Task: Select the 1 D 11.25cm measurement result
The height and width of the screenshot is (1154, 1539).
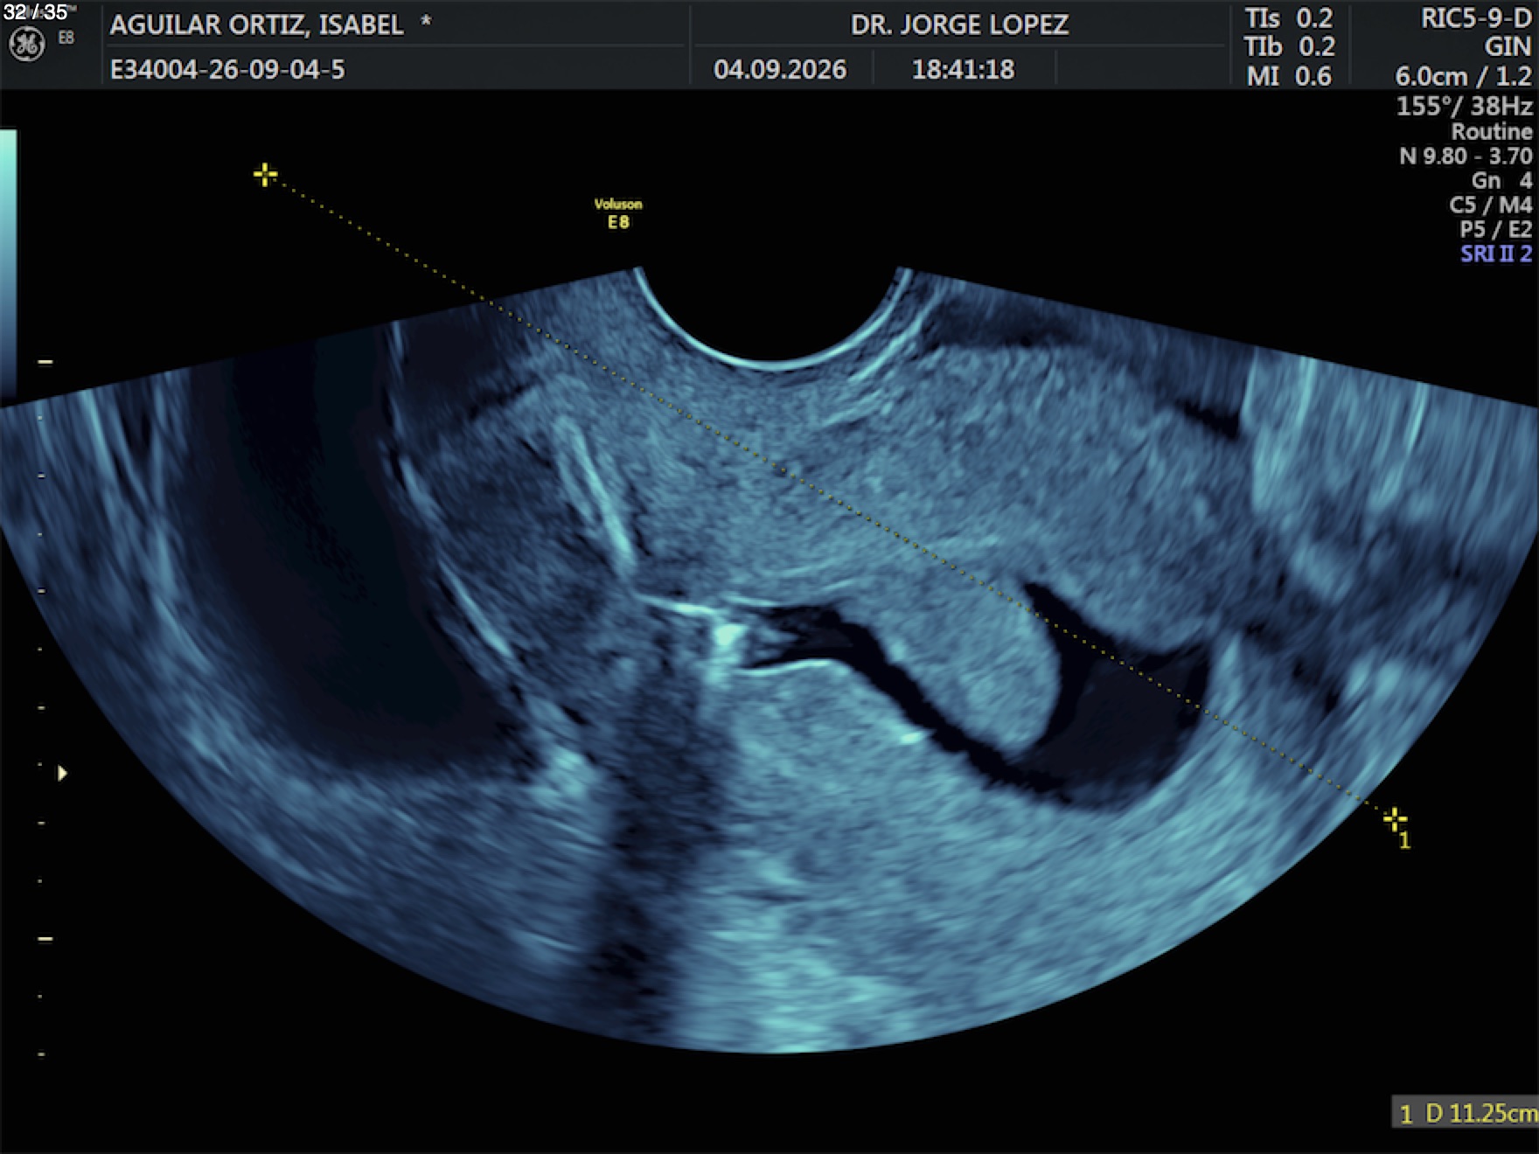Action: click(x=1466, y=1113)
